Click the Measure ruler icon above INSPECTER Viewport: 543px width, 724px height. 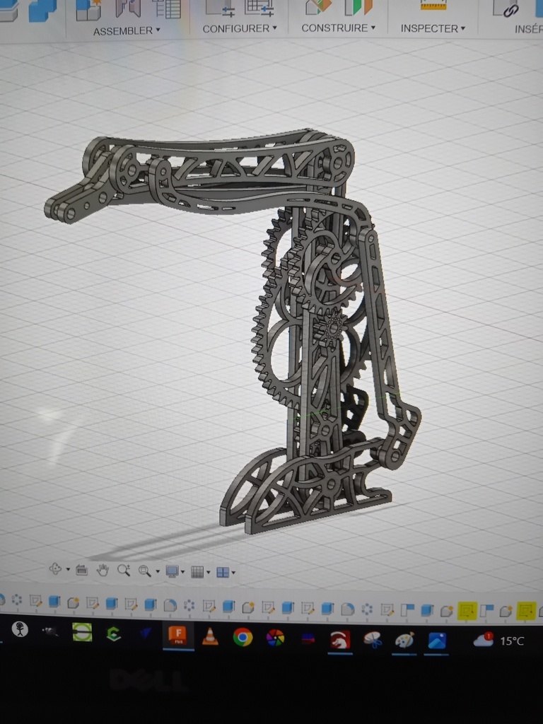433,5
